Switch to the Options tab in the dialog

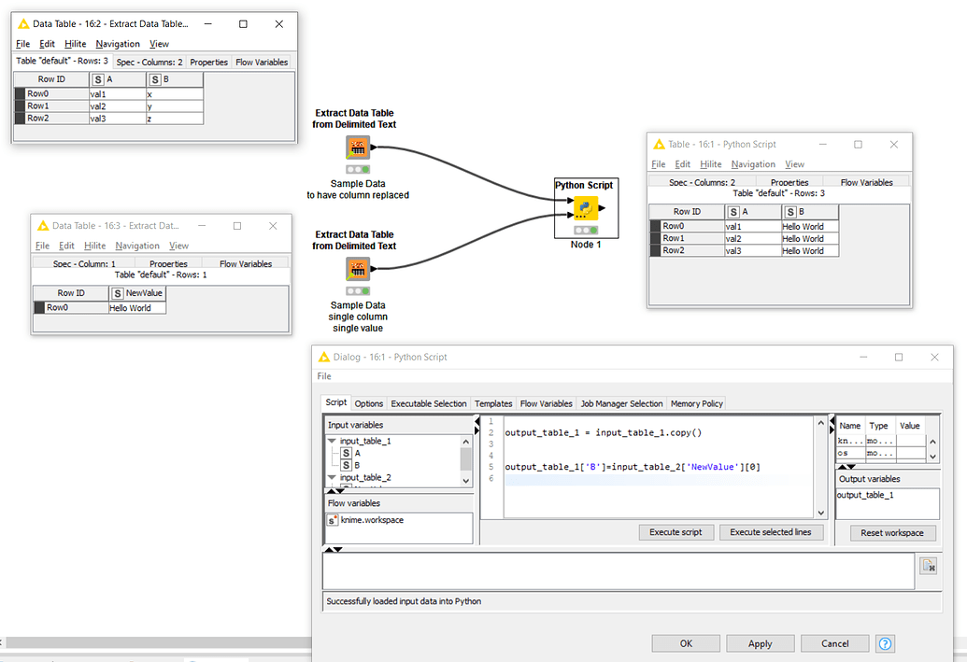click(368, 403)
